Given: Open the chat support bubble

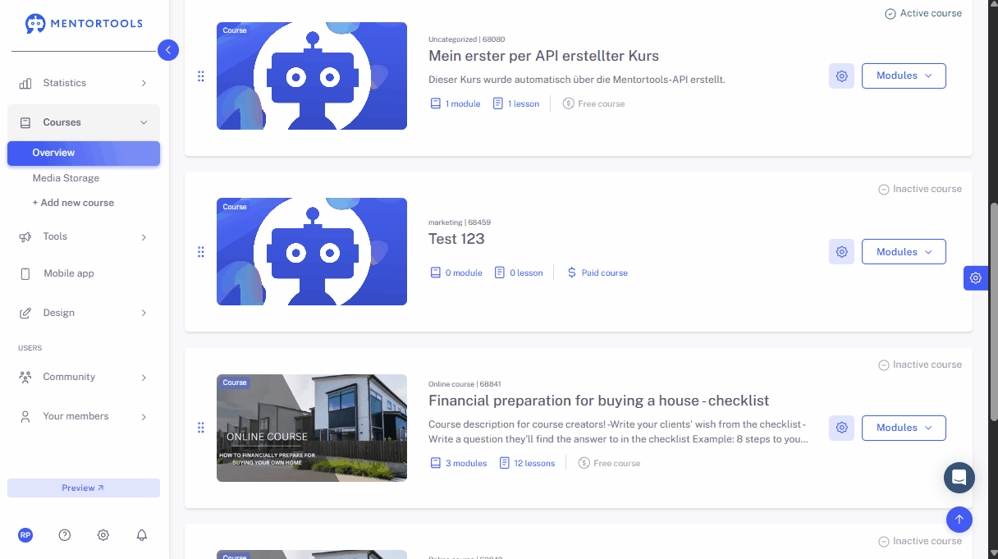Looking at the screenshot, I should pos(959,478).
